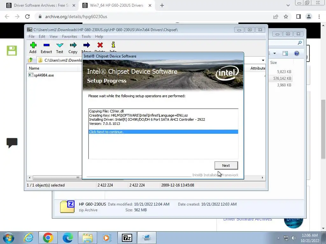Open the 7-Zip View menu
Image resolution: width=326 pixels, height=244 pixels.
coord(53,37)
